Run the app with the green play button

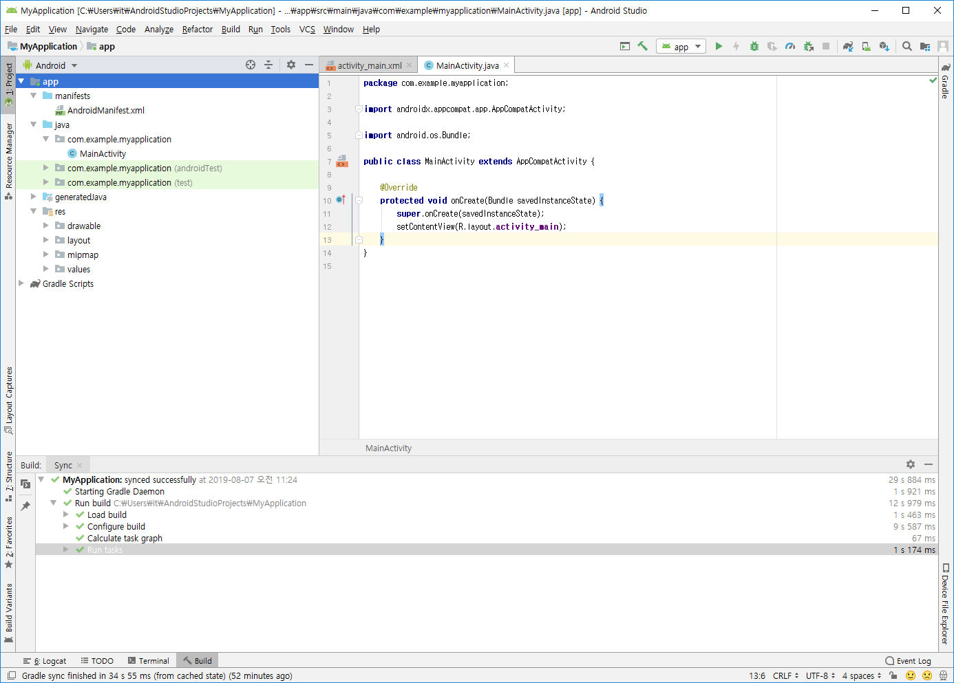[719, 46]
